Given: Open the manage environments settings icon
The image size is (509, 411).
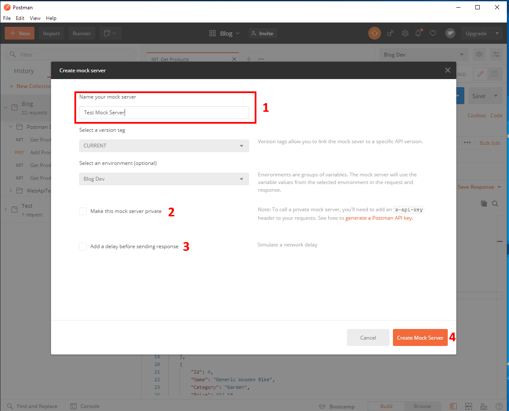Looking at the screenshot, I should point(496,54).
